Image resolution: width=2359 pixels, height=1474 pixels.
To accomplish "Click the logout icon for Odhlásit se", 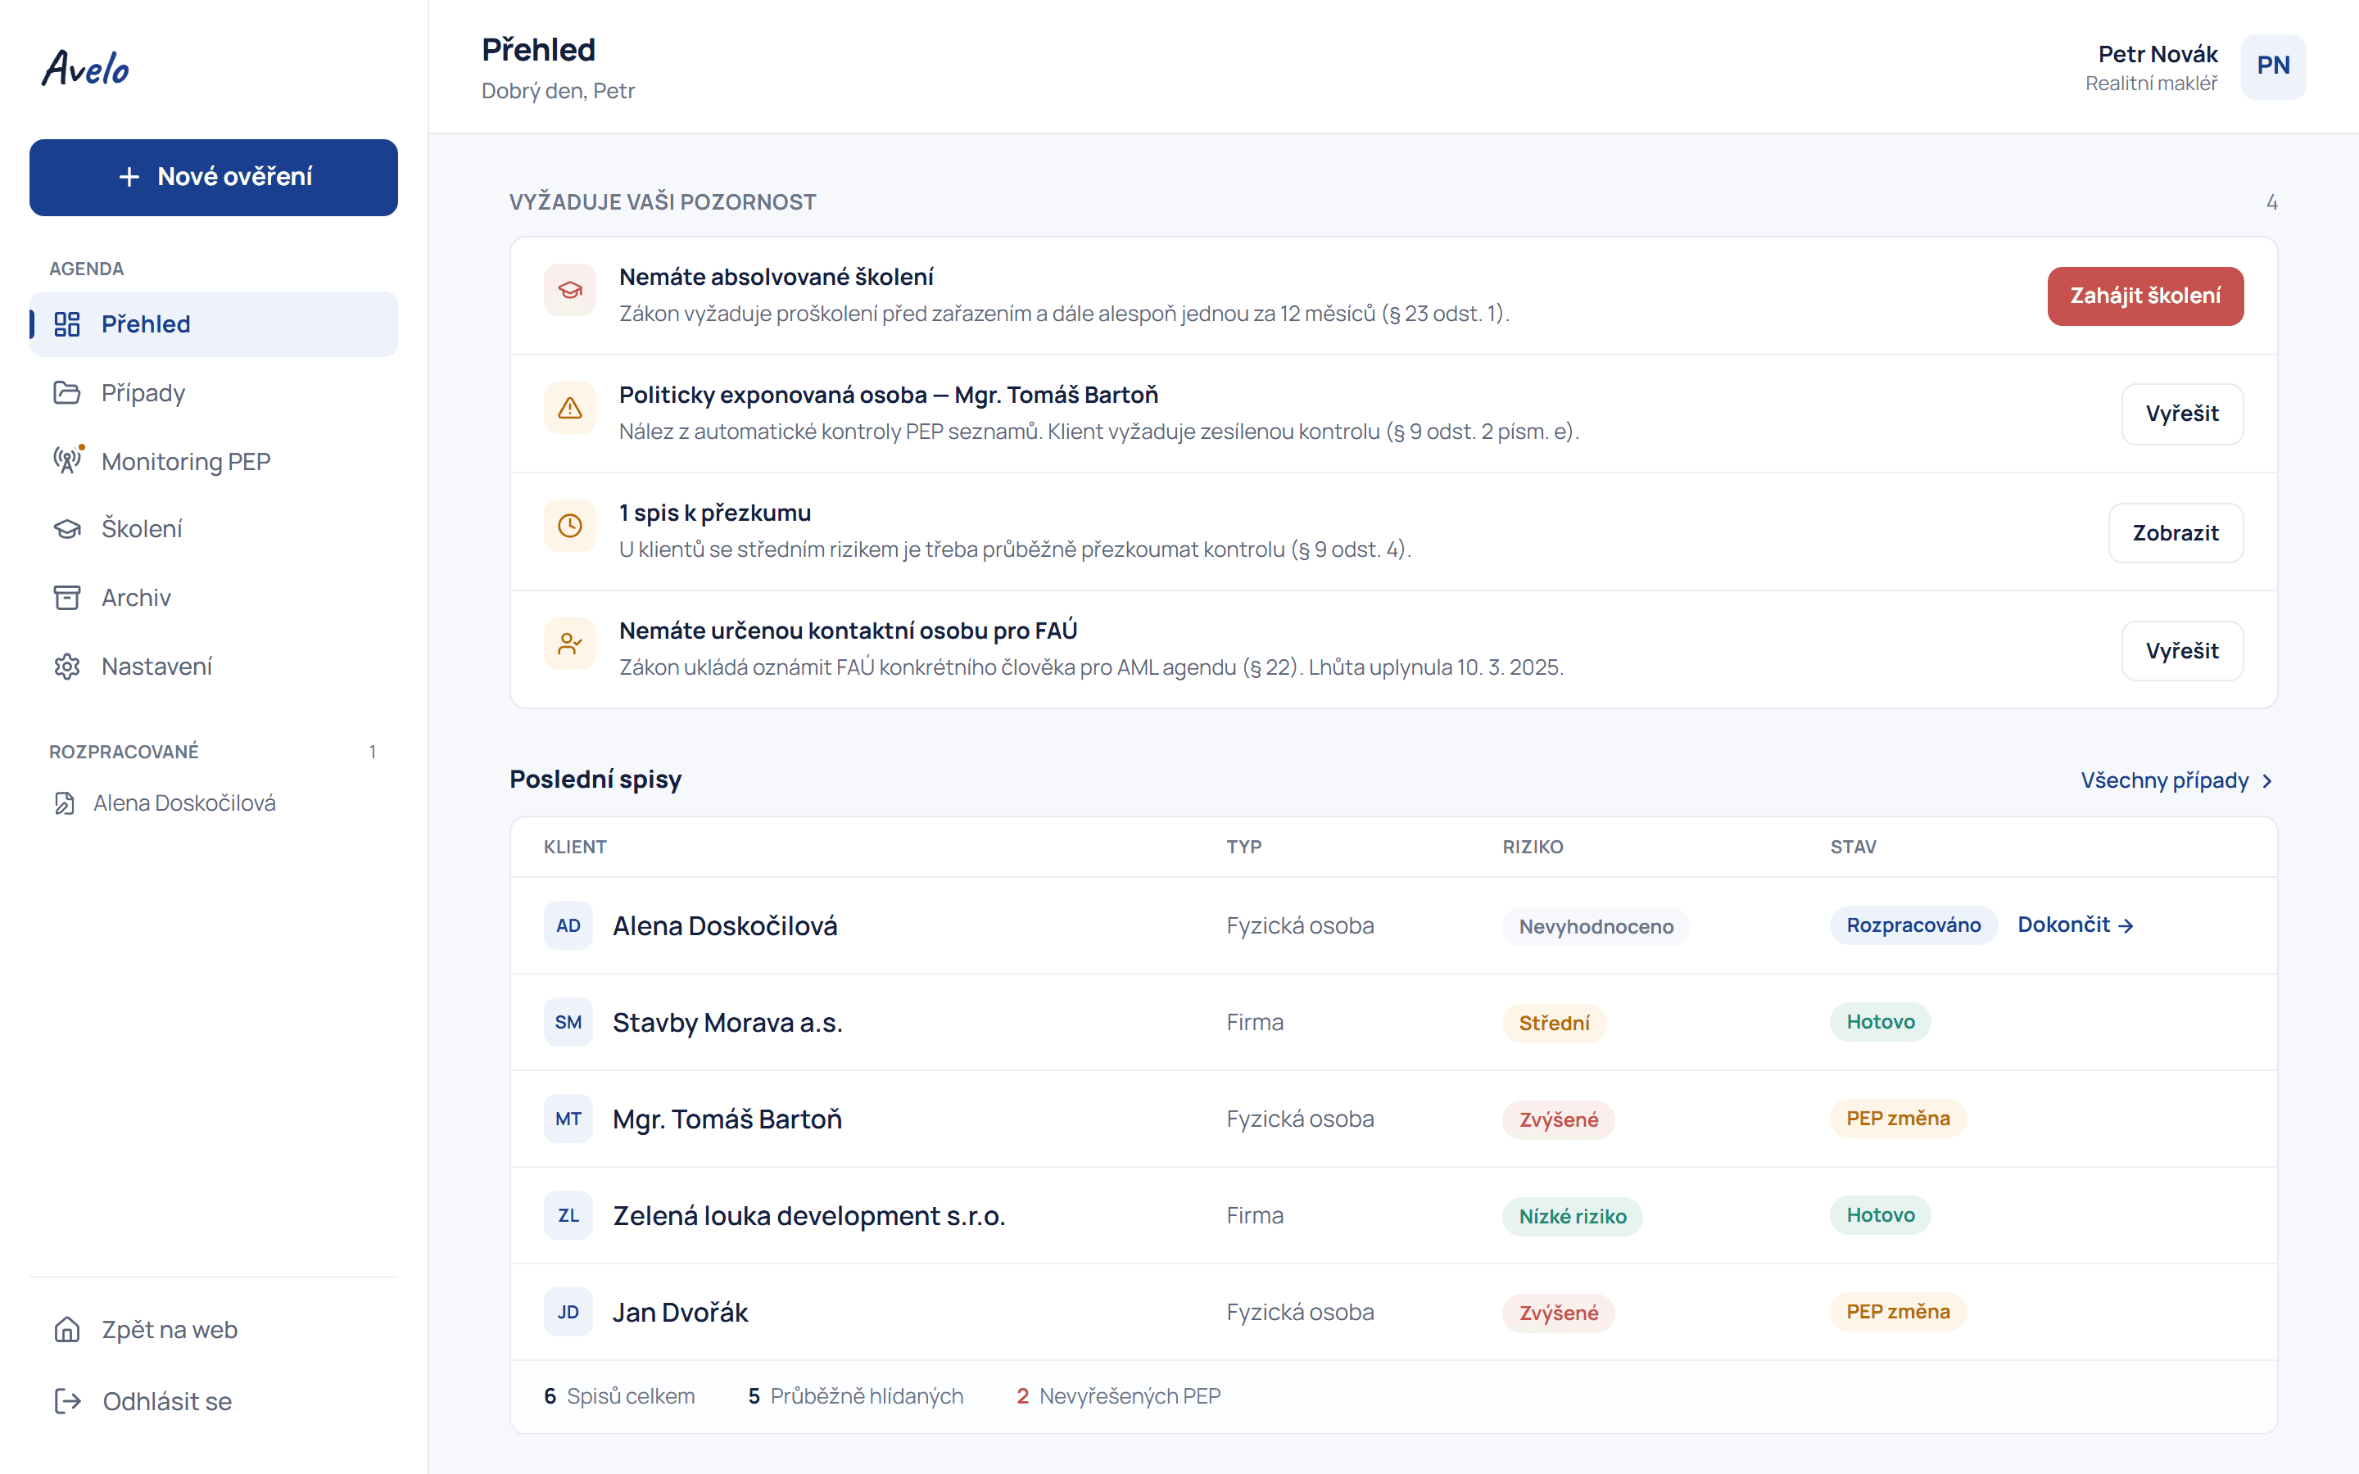I will 66,1401.
